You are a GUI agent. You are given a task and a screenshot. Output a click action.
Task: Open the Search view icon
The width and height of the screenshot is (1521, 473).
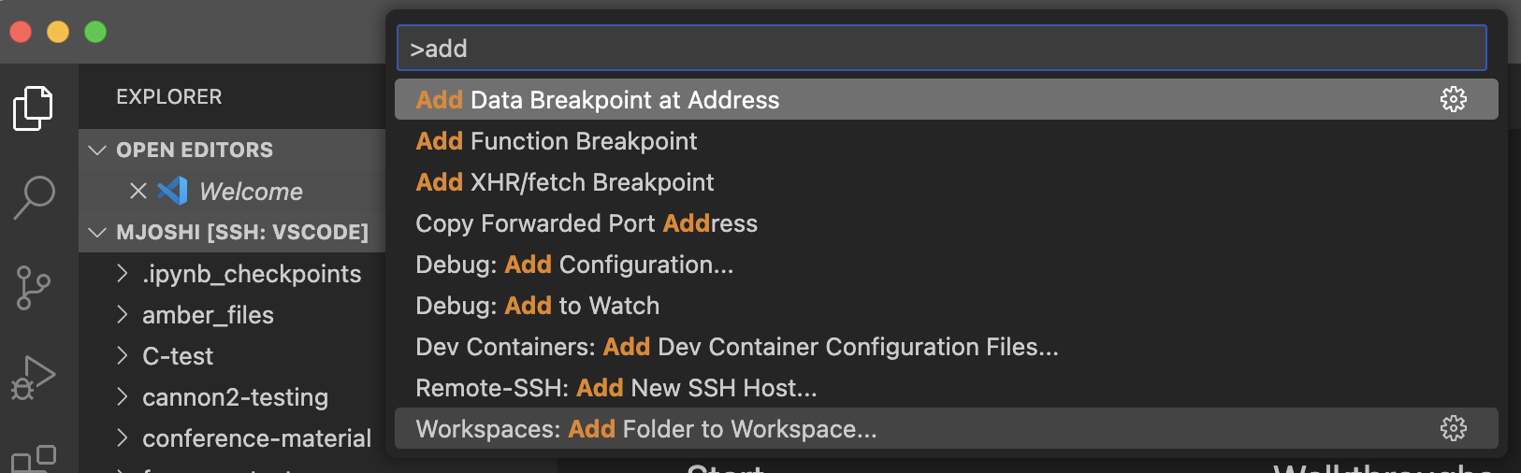click(34, 197)
